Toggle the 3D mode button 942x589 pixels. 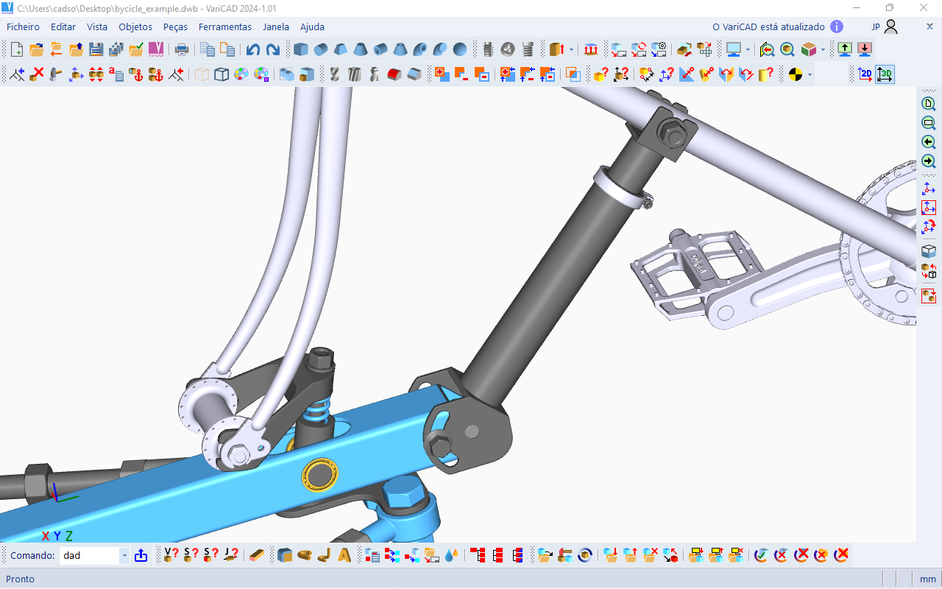(x=885, y=74)
